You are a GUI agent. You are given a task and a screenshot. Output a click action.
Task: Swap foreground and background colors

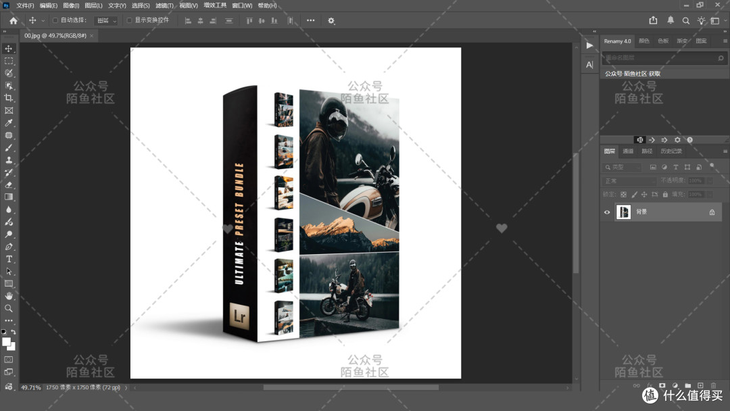14,332
